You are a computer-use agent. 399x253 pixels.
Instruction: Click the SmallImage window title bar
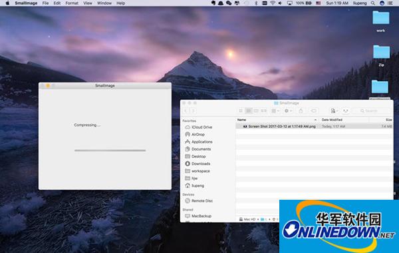[105, 86]
